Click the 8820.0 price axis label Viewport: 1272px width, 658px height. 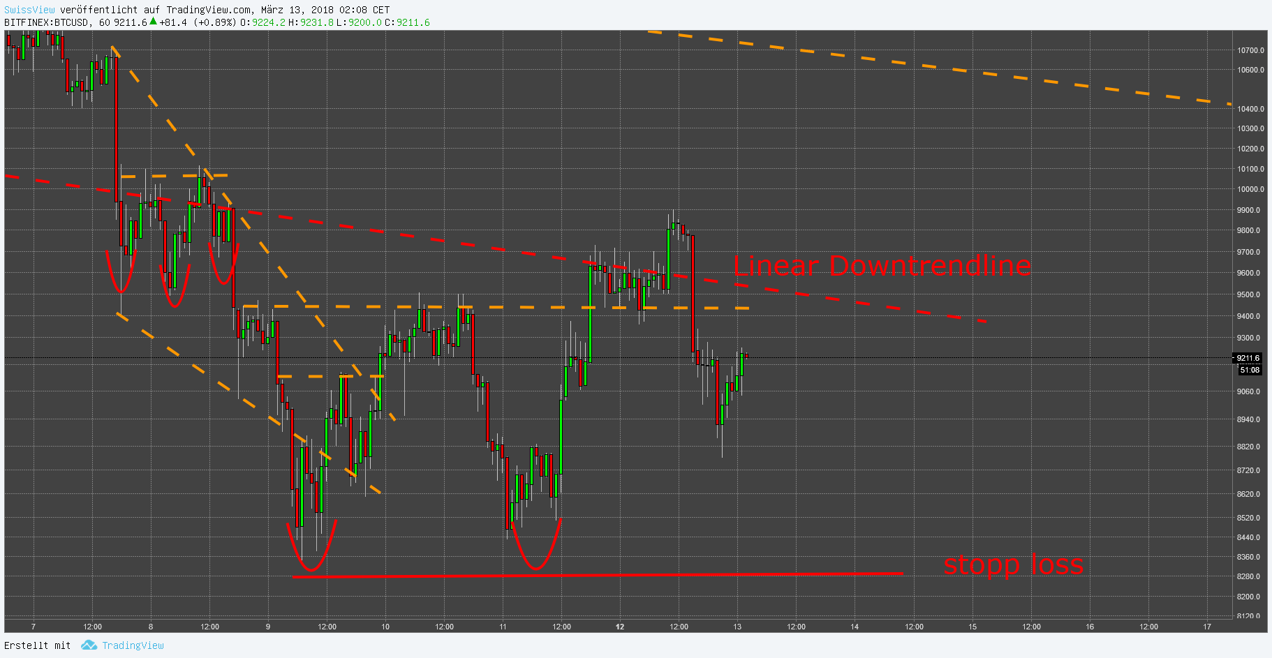[1248, 447]
